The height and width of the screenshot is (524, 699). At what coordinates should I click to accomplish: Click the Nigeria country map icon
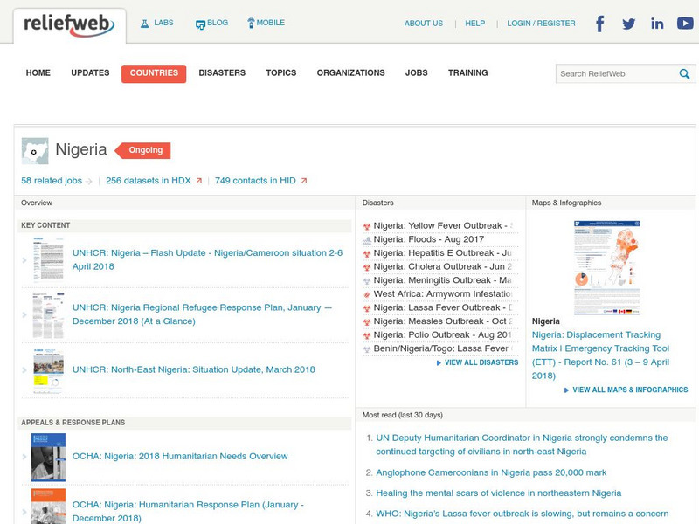[35, 151]
